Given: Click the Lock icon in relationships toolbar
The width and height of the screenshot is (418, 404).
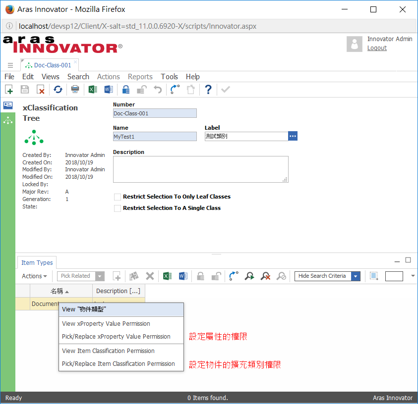Looking at the screenshot, I should click(200, 276).
